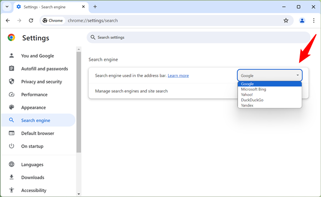Click the shield icon for Privacy
Screen dimensions: 321x197
point(11,81)
